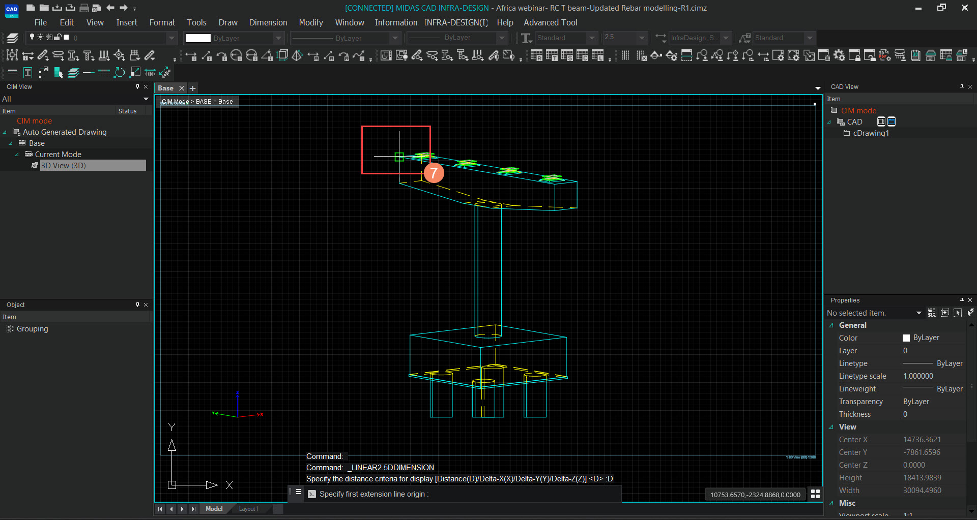Viewport: 977px width, 520px height.
Task: Open the text height 2.5 dropdown
Action: point(642,38)
